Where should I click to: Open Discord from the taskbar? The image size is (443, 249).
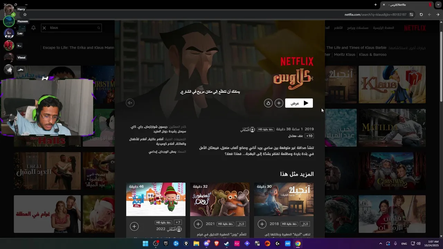pos(207,243)
